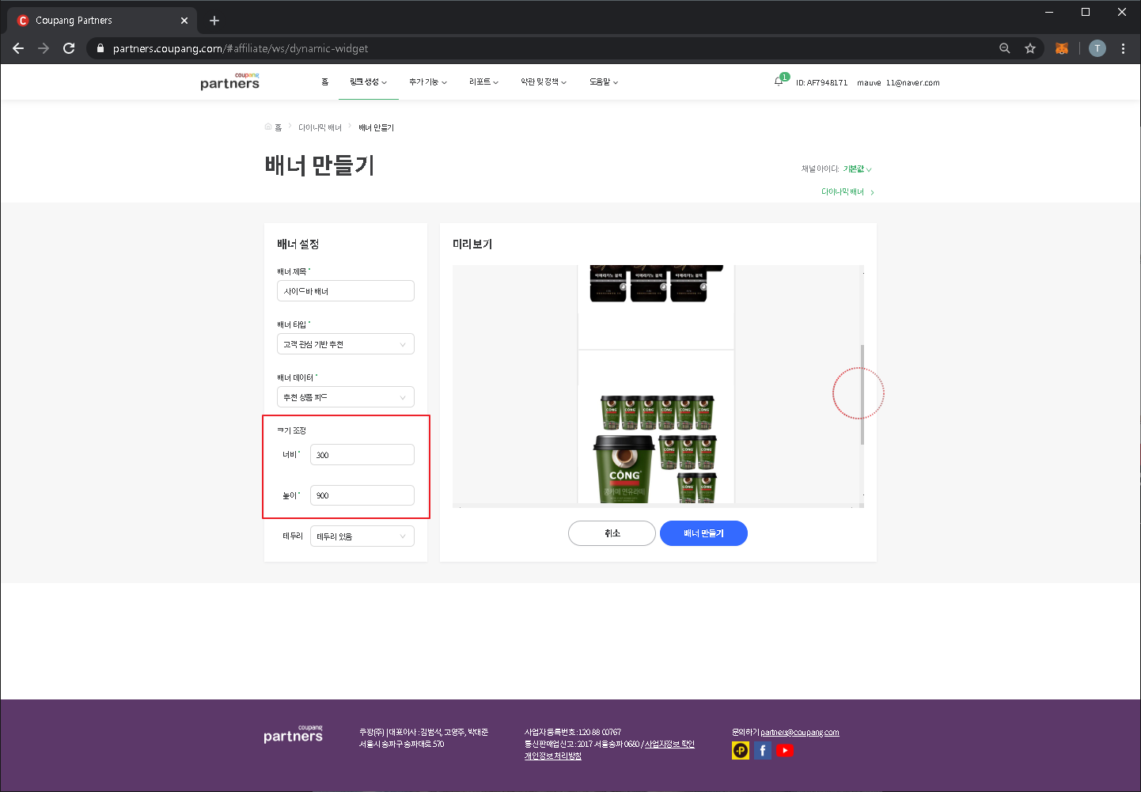
Task: Open the Facebook footer icon
Action: tap(763, 750)
